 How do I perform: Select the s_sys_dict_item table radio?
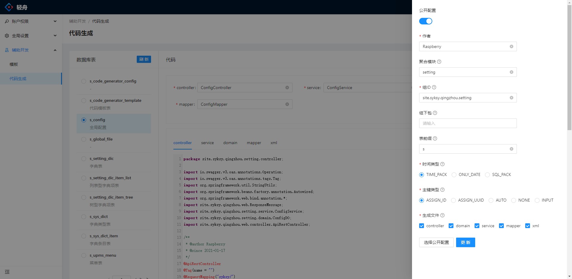(x=84, y=236)
